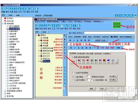Viewport: 138px width, 103px height.
Task: Click the full-screen view icon at top right
Action: [x=135, y=16]
